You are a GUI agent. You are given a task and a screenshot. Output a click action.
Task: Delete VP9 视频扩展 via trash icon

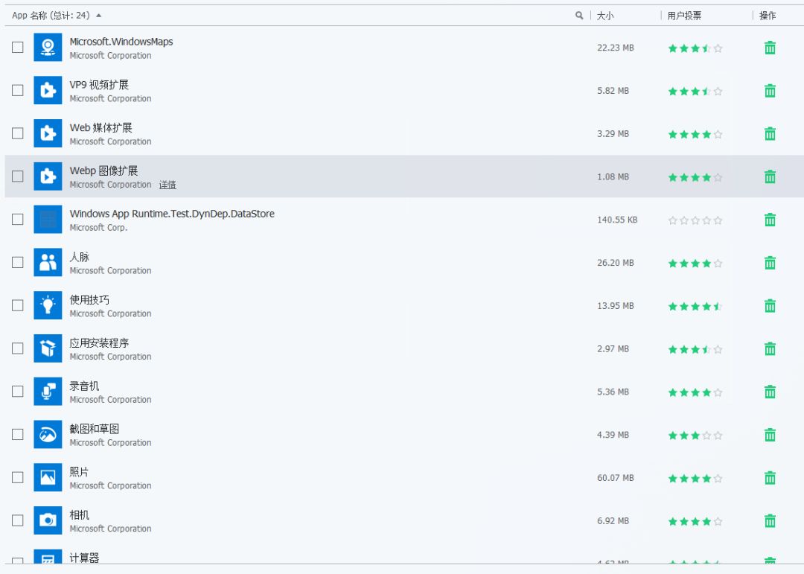770,91
